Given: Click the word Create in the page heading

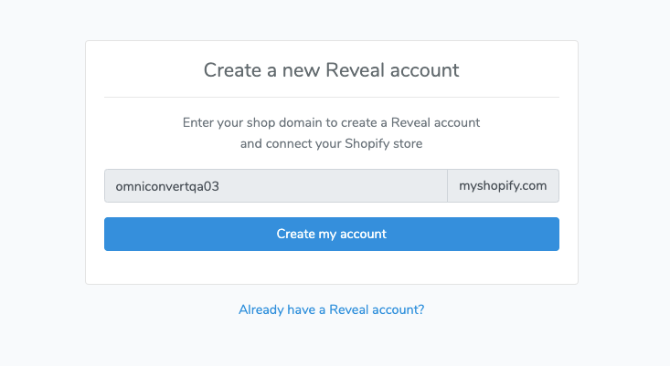Looking at the screenshot, I should click(x=232, y=70).
